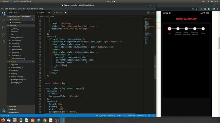Screen dimensions: 220x123
Task: Select step 1 Cart circle in phone preview
Action: pos(169,29)
